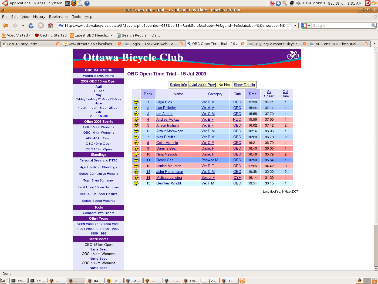Click the search magnifier icon in Google box

click(373, 25)
